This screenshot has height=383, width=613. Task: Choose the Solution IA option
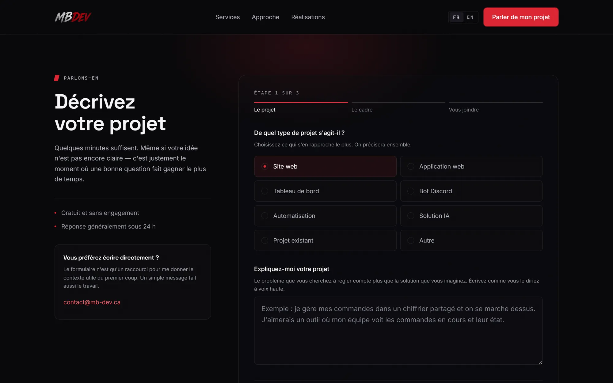point(471,216)
